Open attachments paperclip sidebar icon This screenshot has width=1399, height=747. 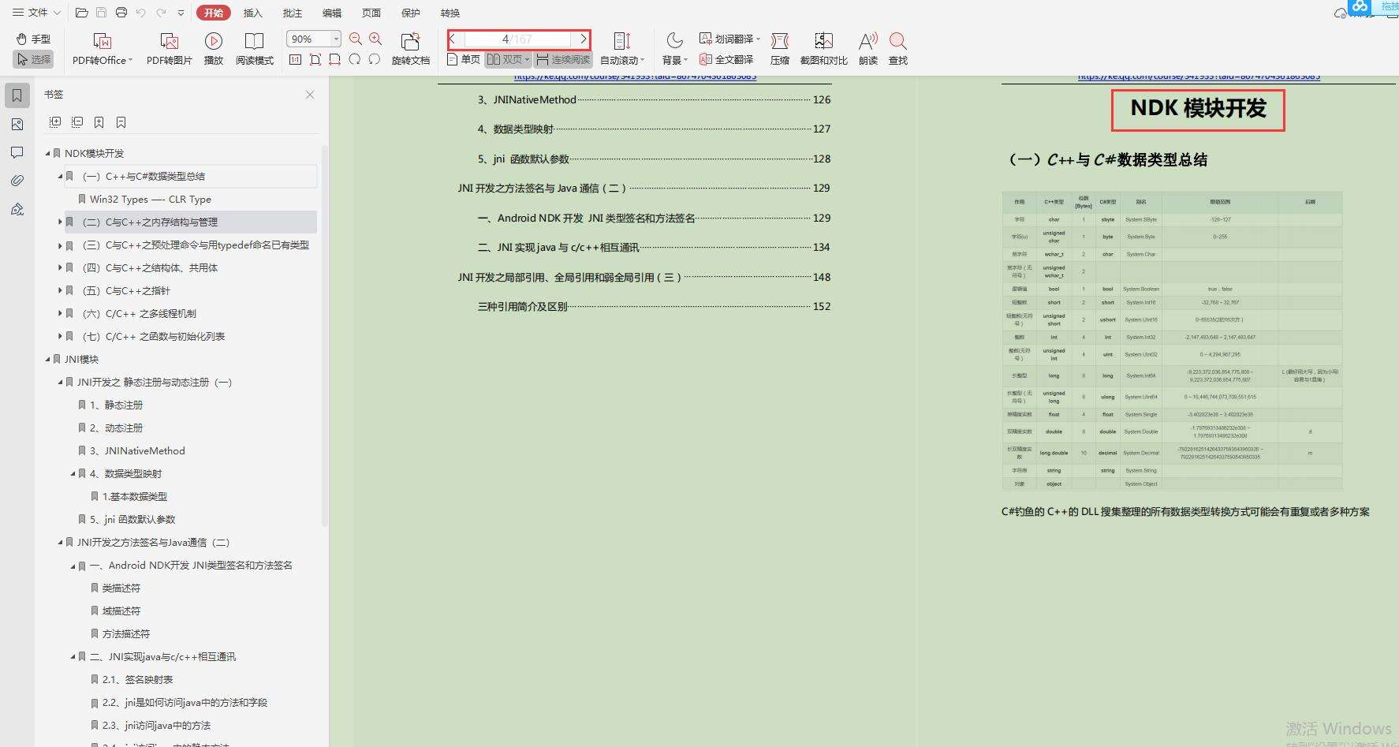tap(17, 181)
